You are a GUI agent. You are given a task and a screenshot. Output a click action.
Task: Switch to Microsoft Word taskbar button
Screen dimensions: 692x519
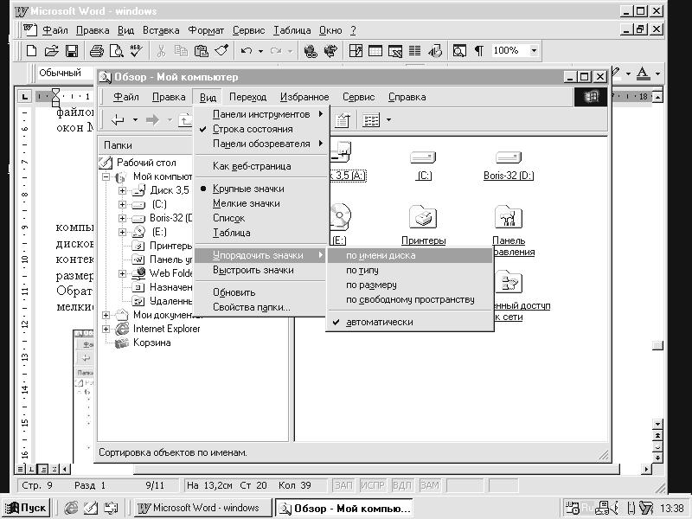click(202, 508)
